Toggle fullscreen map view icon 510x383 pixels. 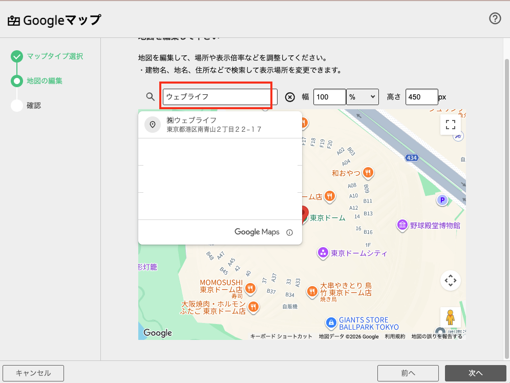click(x=451, y=125)
